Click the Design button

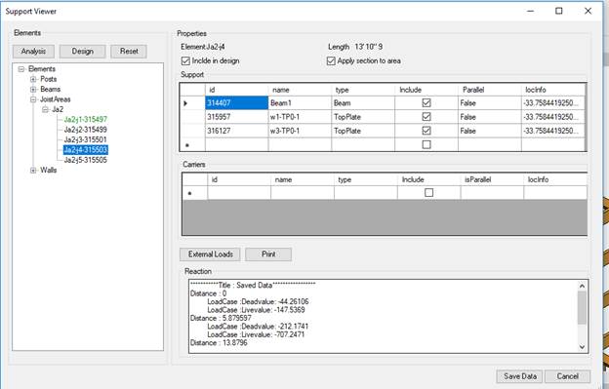pos(82,52)
